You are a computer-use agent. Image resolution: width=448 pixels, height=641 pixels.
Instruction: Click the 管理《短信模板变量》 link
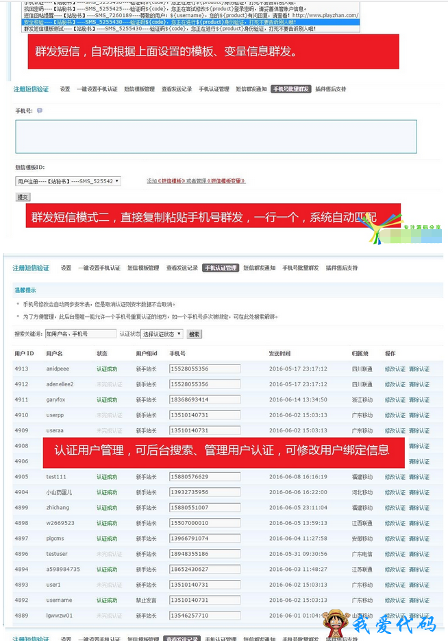pyautogui.click(x=221, y=180)
